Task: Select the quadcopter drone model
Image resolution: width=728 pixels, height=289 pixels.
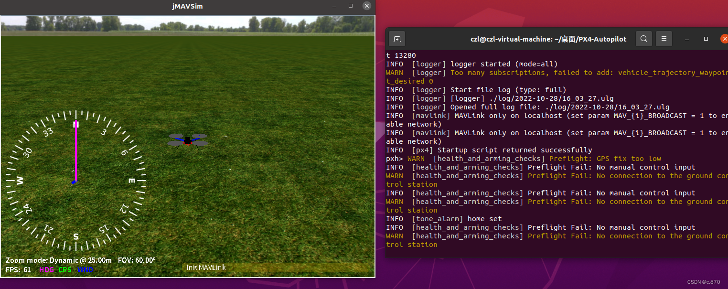Action: (188, 140)
